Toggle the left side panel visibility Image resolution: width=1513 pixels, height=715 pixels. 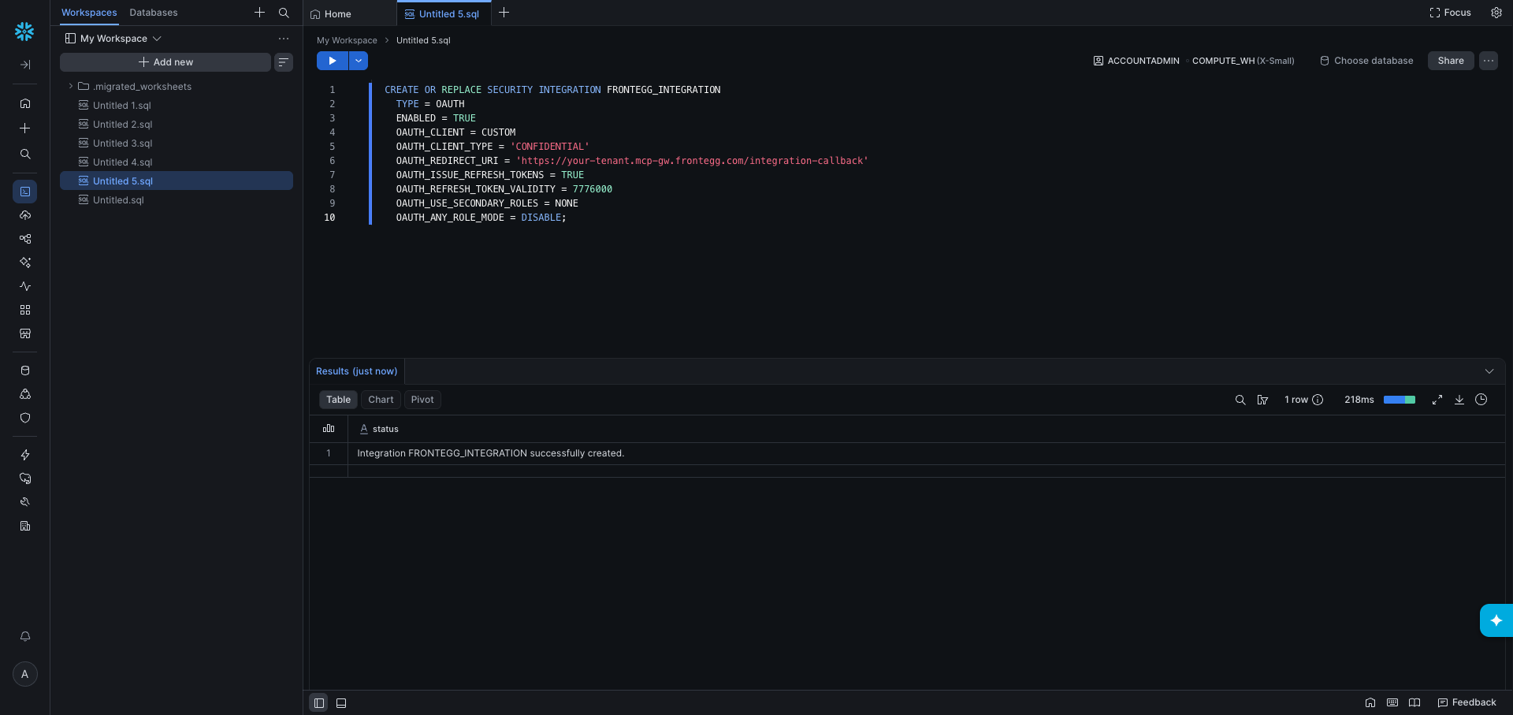[319, 703]
